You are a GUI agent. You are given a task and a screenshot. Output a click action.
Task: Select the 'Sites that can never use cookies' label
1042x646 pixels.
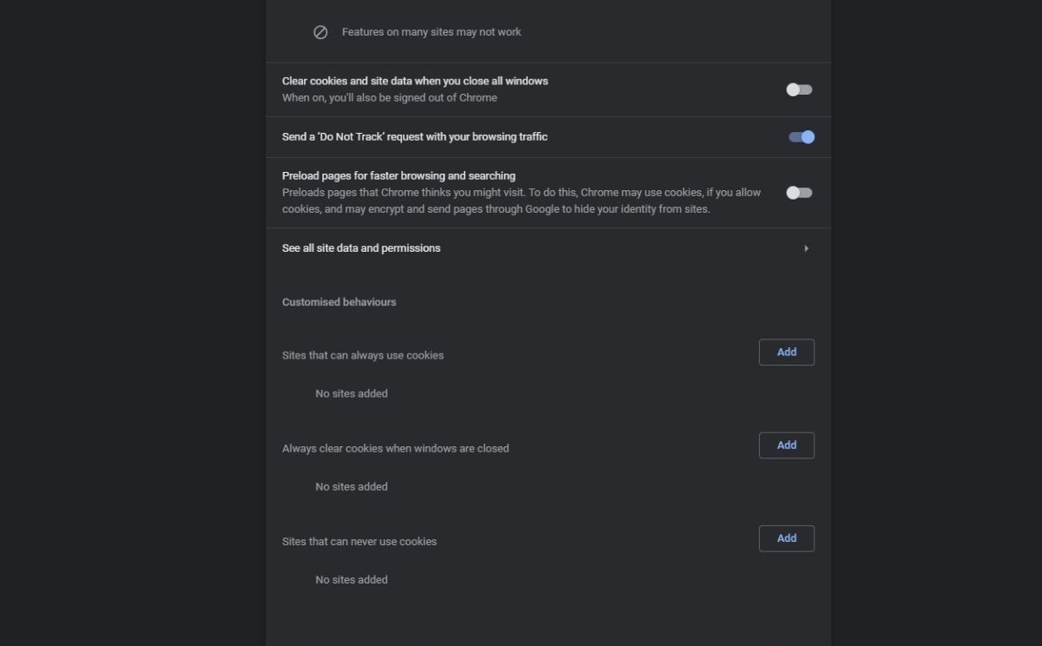[x=359, y=541]
